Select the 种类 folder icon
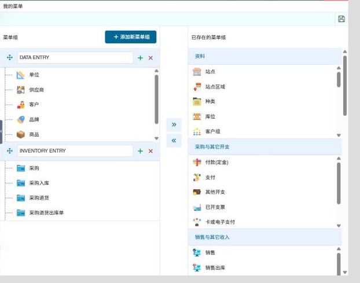 coord(197,101)
